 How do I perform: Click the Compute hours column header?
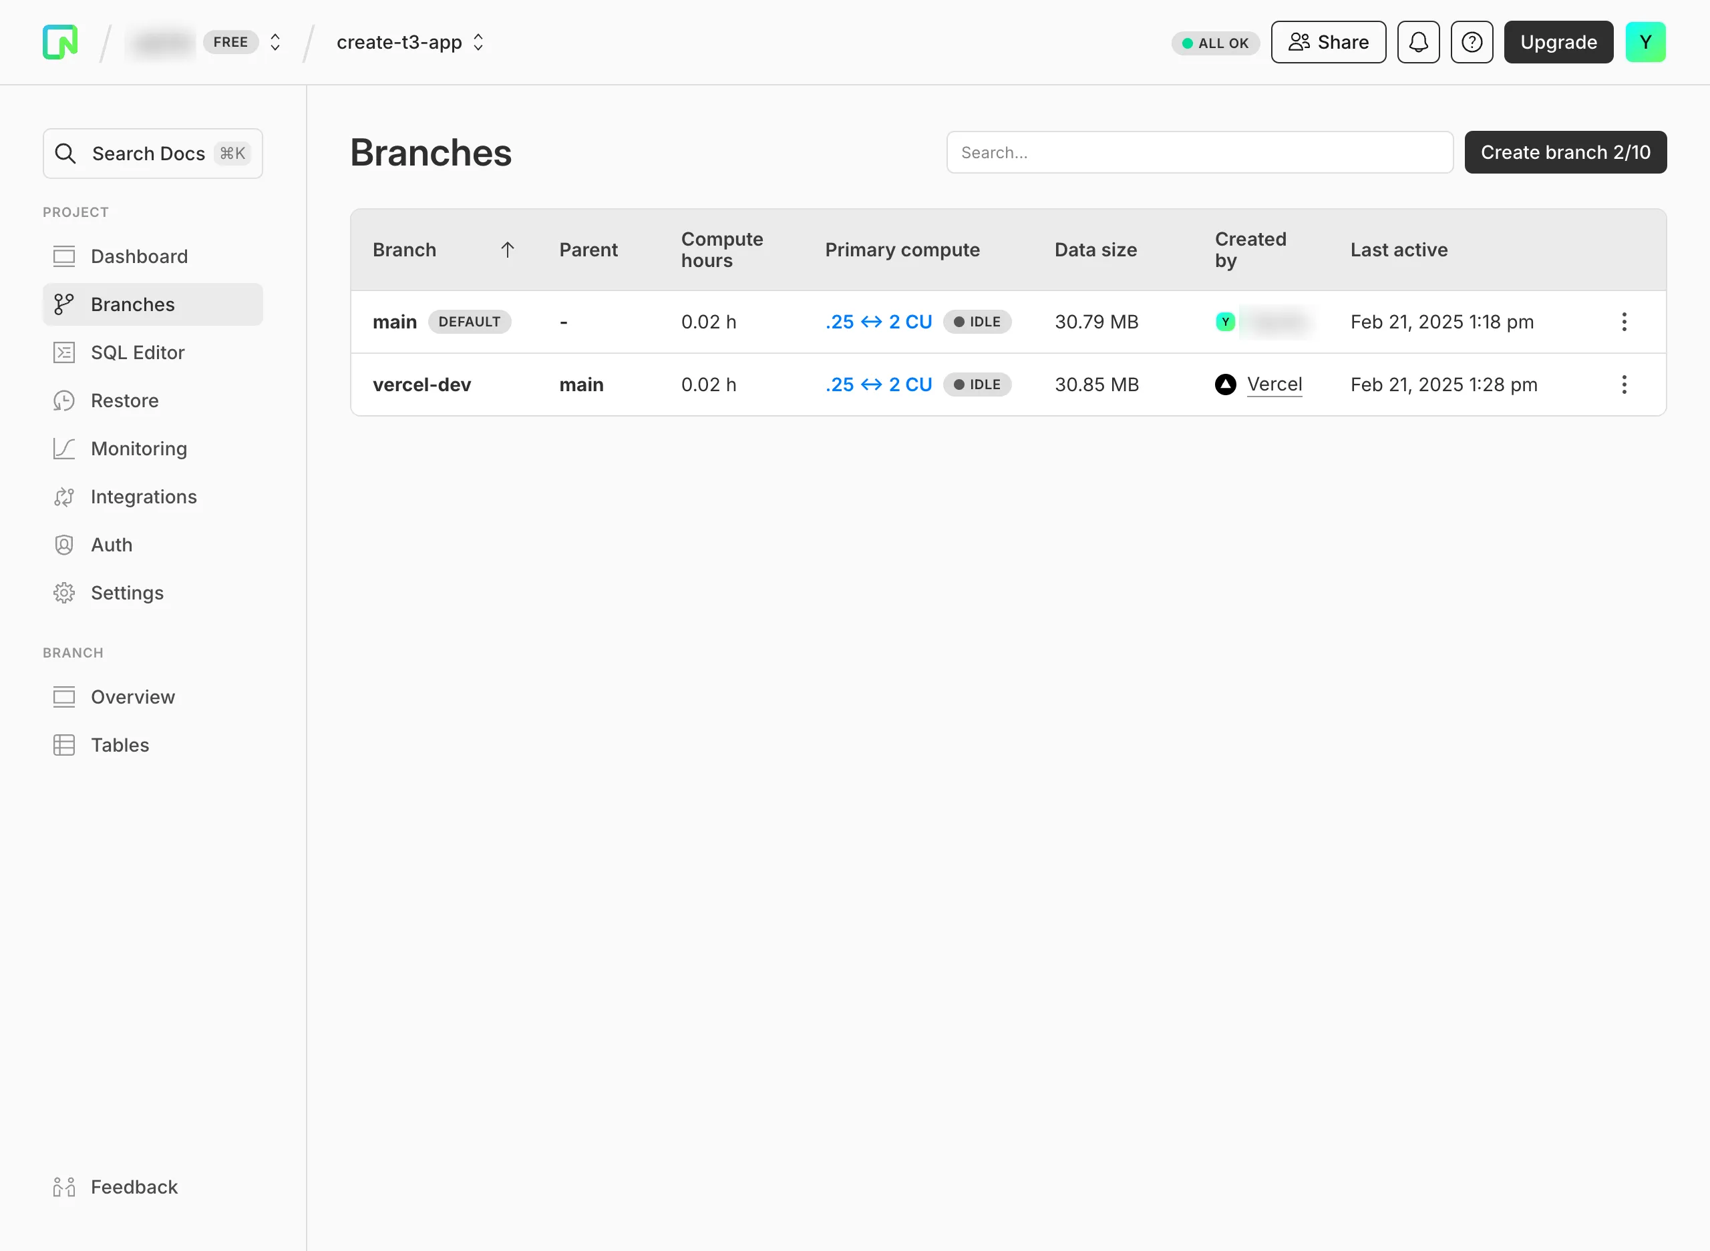pyautogui.click(x=721, y=249)
